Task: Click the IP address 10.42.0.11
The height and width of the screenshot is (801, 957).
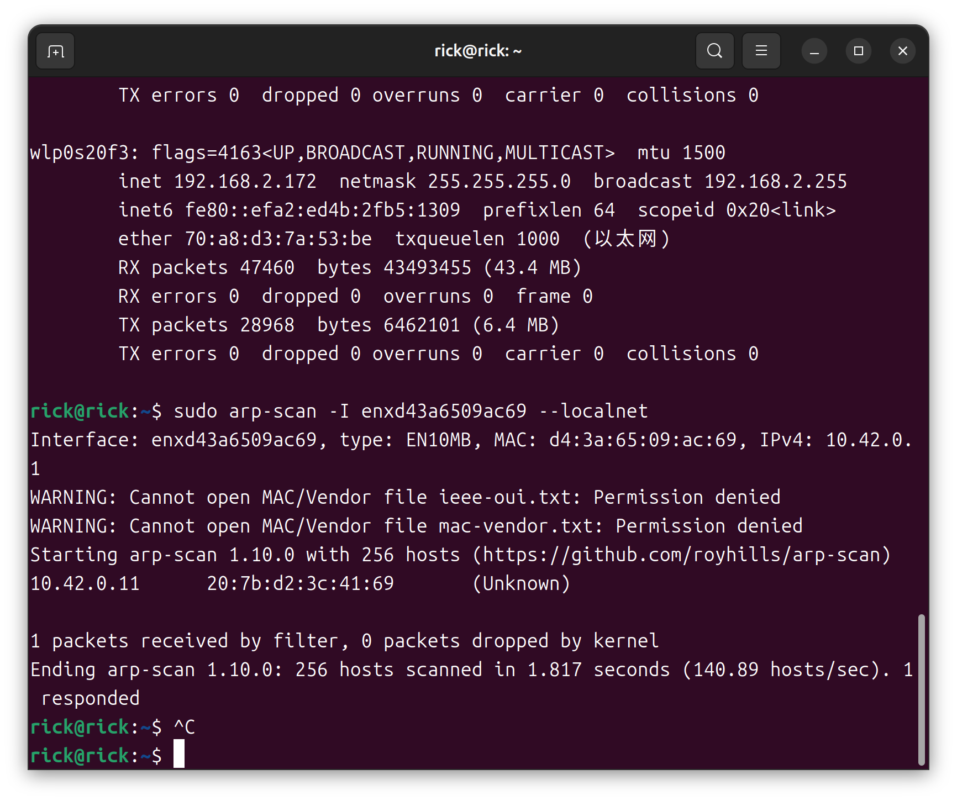Action: point(85,583)
